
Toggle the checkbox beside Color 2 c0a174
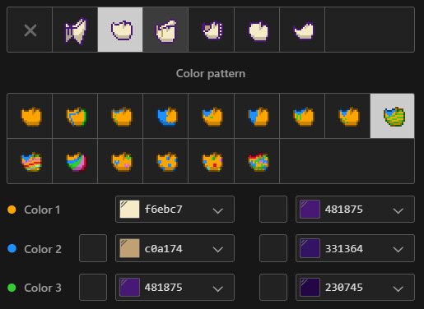[x=93, y=248]
